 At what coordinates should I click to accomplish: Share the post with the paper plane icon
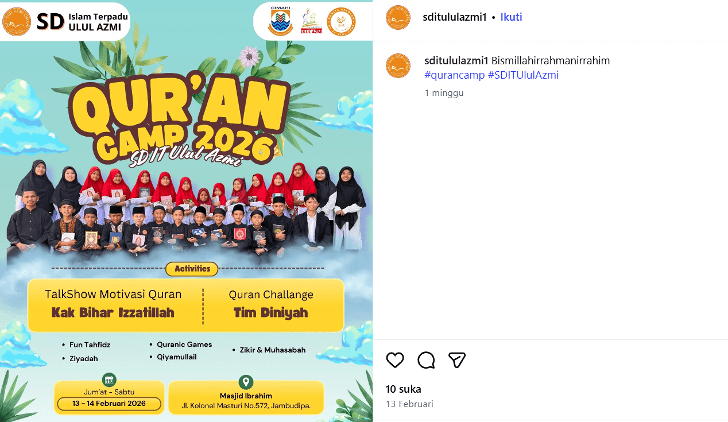[x=457, y=360]
